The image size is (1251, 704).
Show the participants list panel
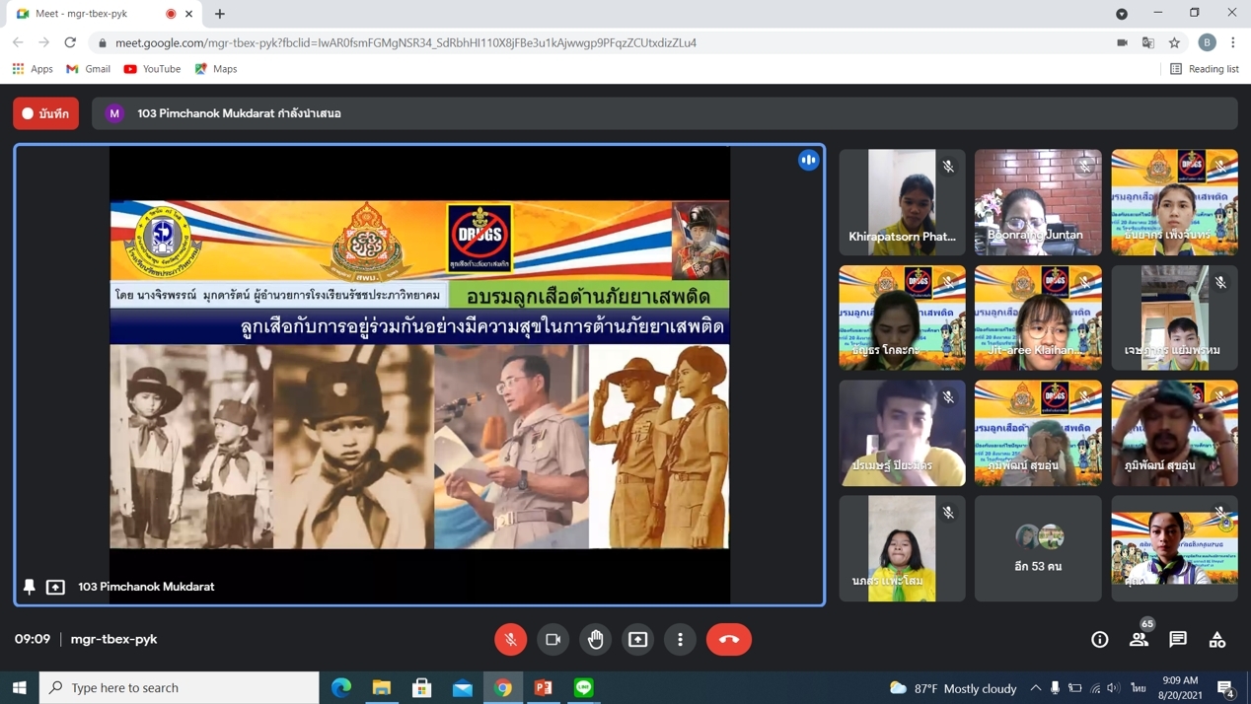click(1139, 639)
